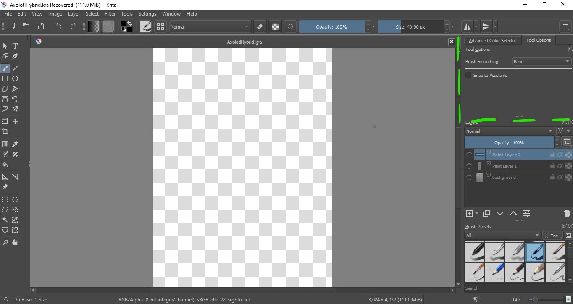This screenshot has height=304, width=573.
Task: Select the Crop tool
Action: pyautogui.click(x=5, y=131)
